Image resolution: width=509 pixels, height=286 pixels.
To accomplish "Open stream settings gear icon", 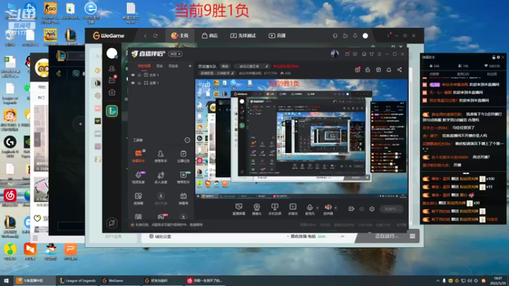I will pyautogui.click(x=372, y=209).
